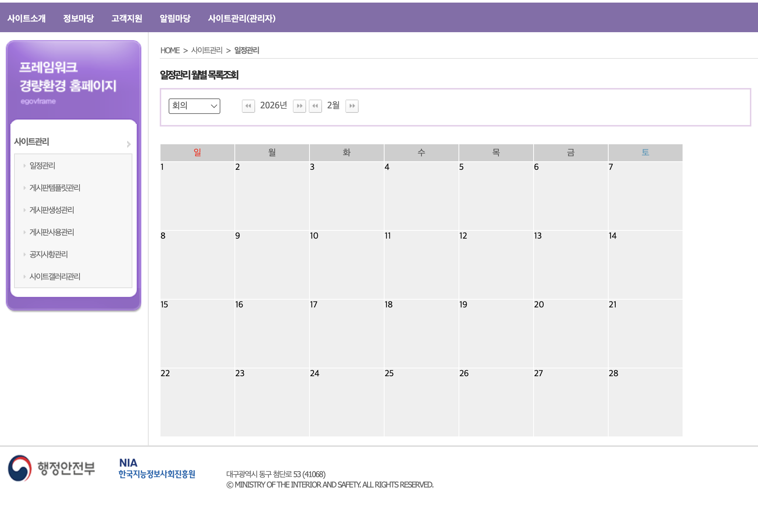The width and height of the screenshot is (758, 506).
Task: Go to next year arrow button
Action: coord(299,106)
